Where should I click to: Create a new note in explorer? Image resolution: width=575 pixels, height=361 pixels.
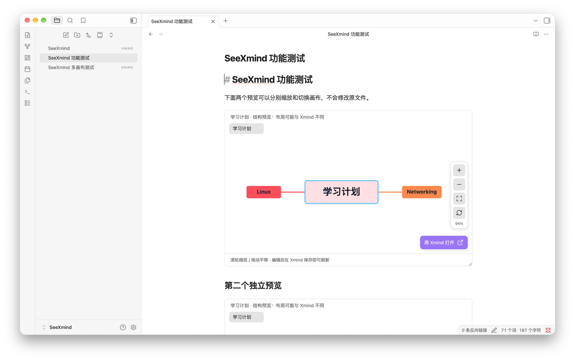(x=66, y=35)
